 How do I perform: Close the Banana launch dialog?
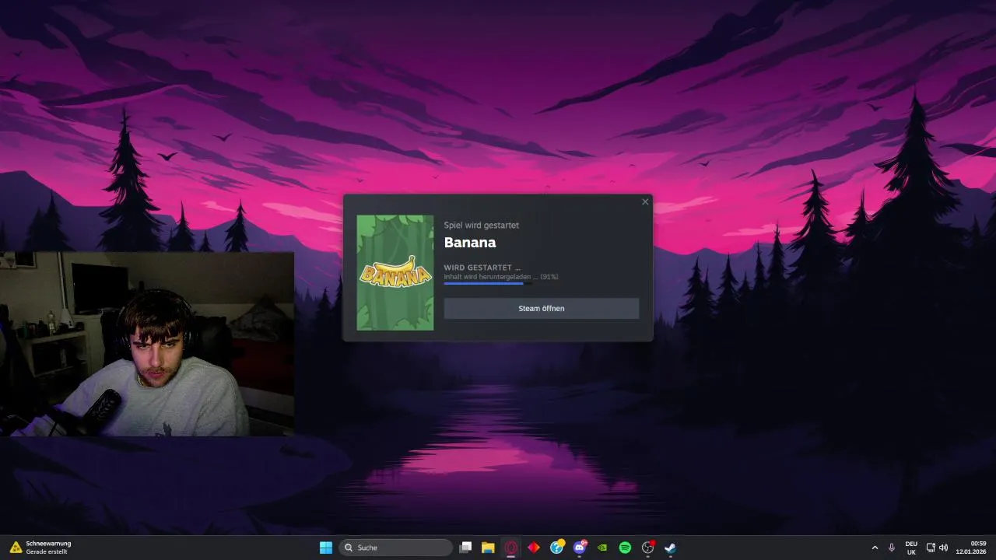click(x=645, y=202)
